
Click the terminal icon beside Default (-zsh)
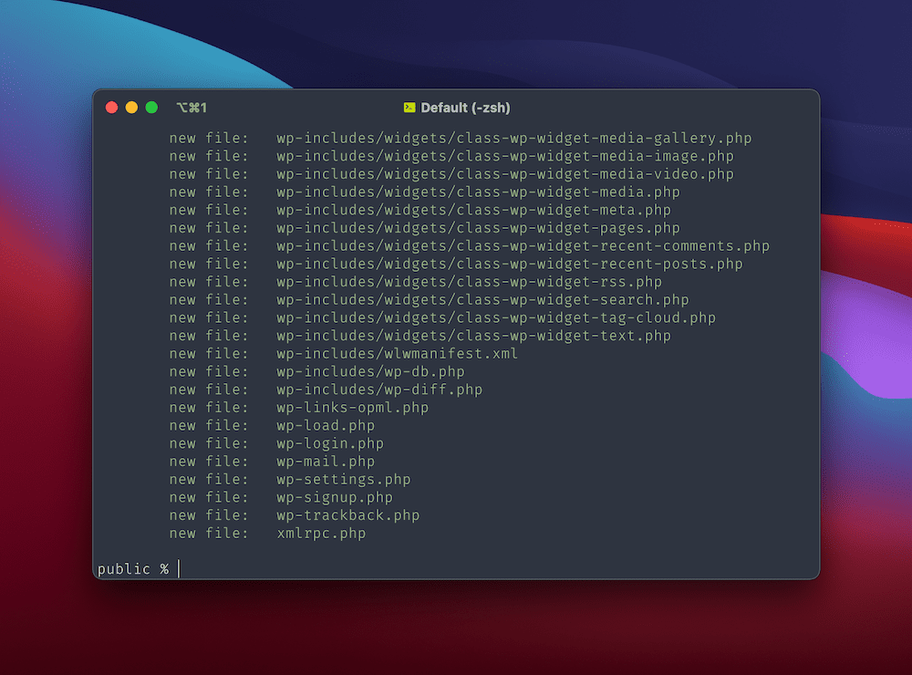[409, 108]
